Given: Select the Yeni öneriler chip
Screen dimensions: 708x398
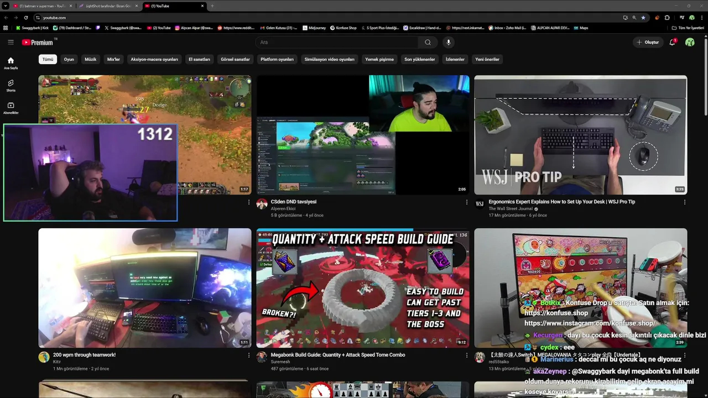Looking at the screenshot, I should (x=487, y=59).
